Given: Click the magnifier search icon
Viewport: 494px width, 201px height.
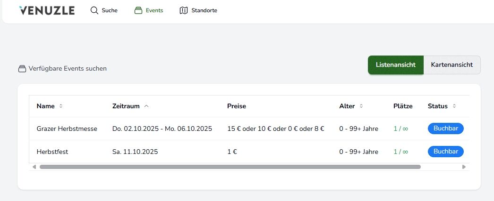Looking at the screenshot, I should pyautogui.click(x=94, y=10).
